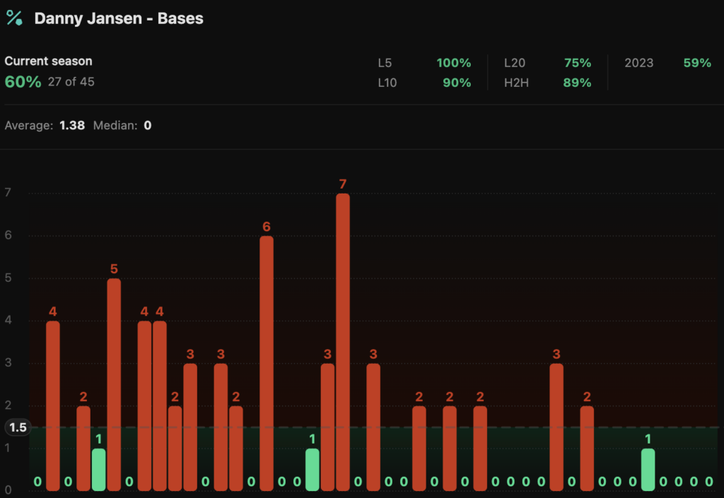Choose the L20 stat label
This screenshot has width=724, height=498.
point(515,63)
